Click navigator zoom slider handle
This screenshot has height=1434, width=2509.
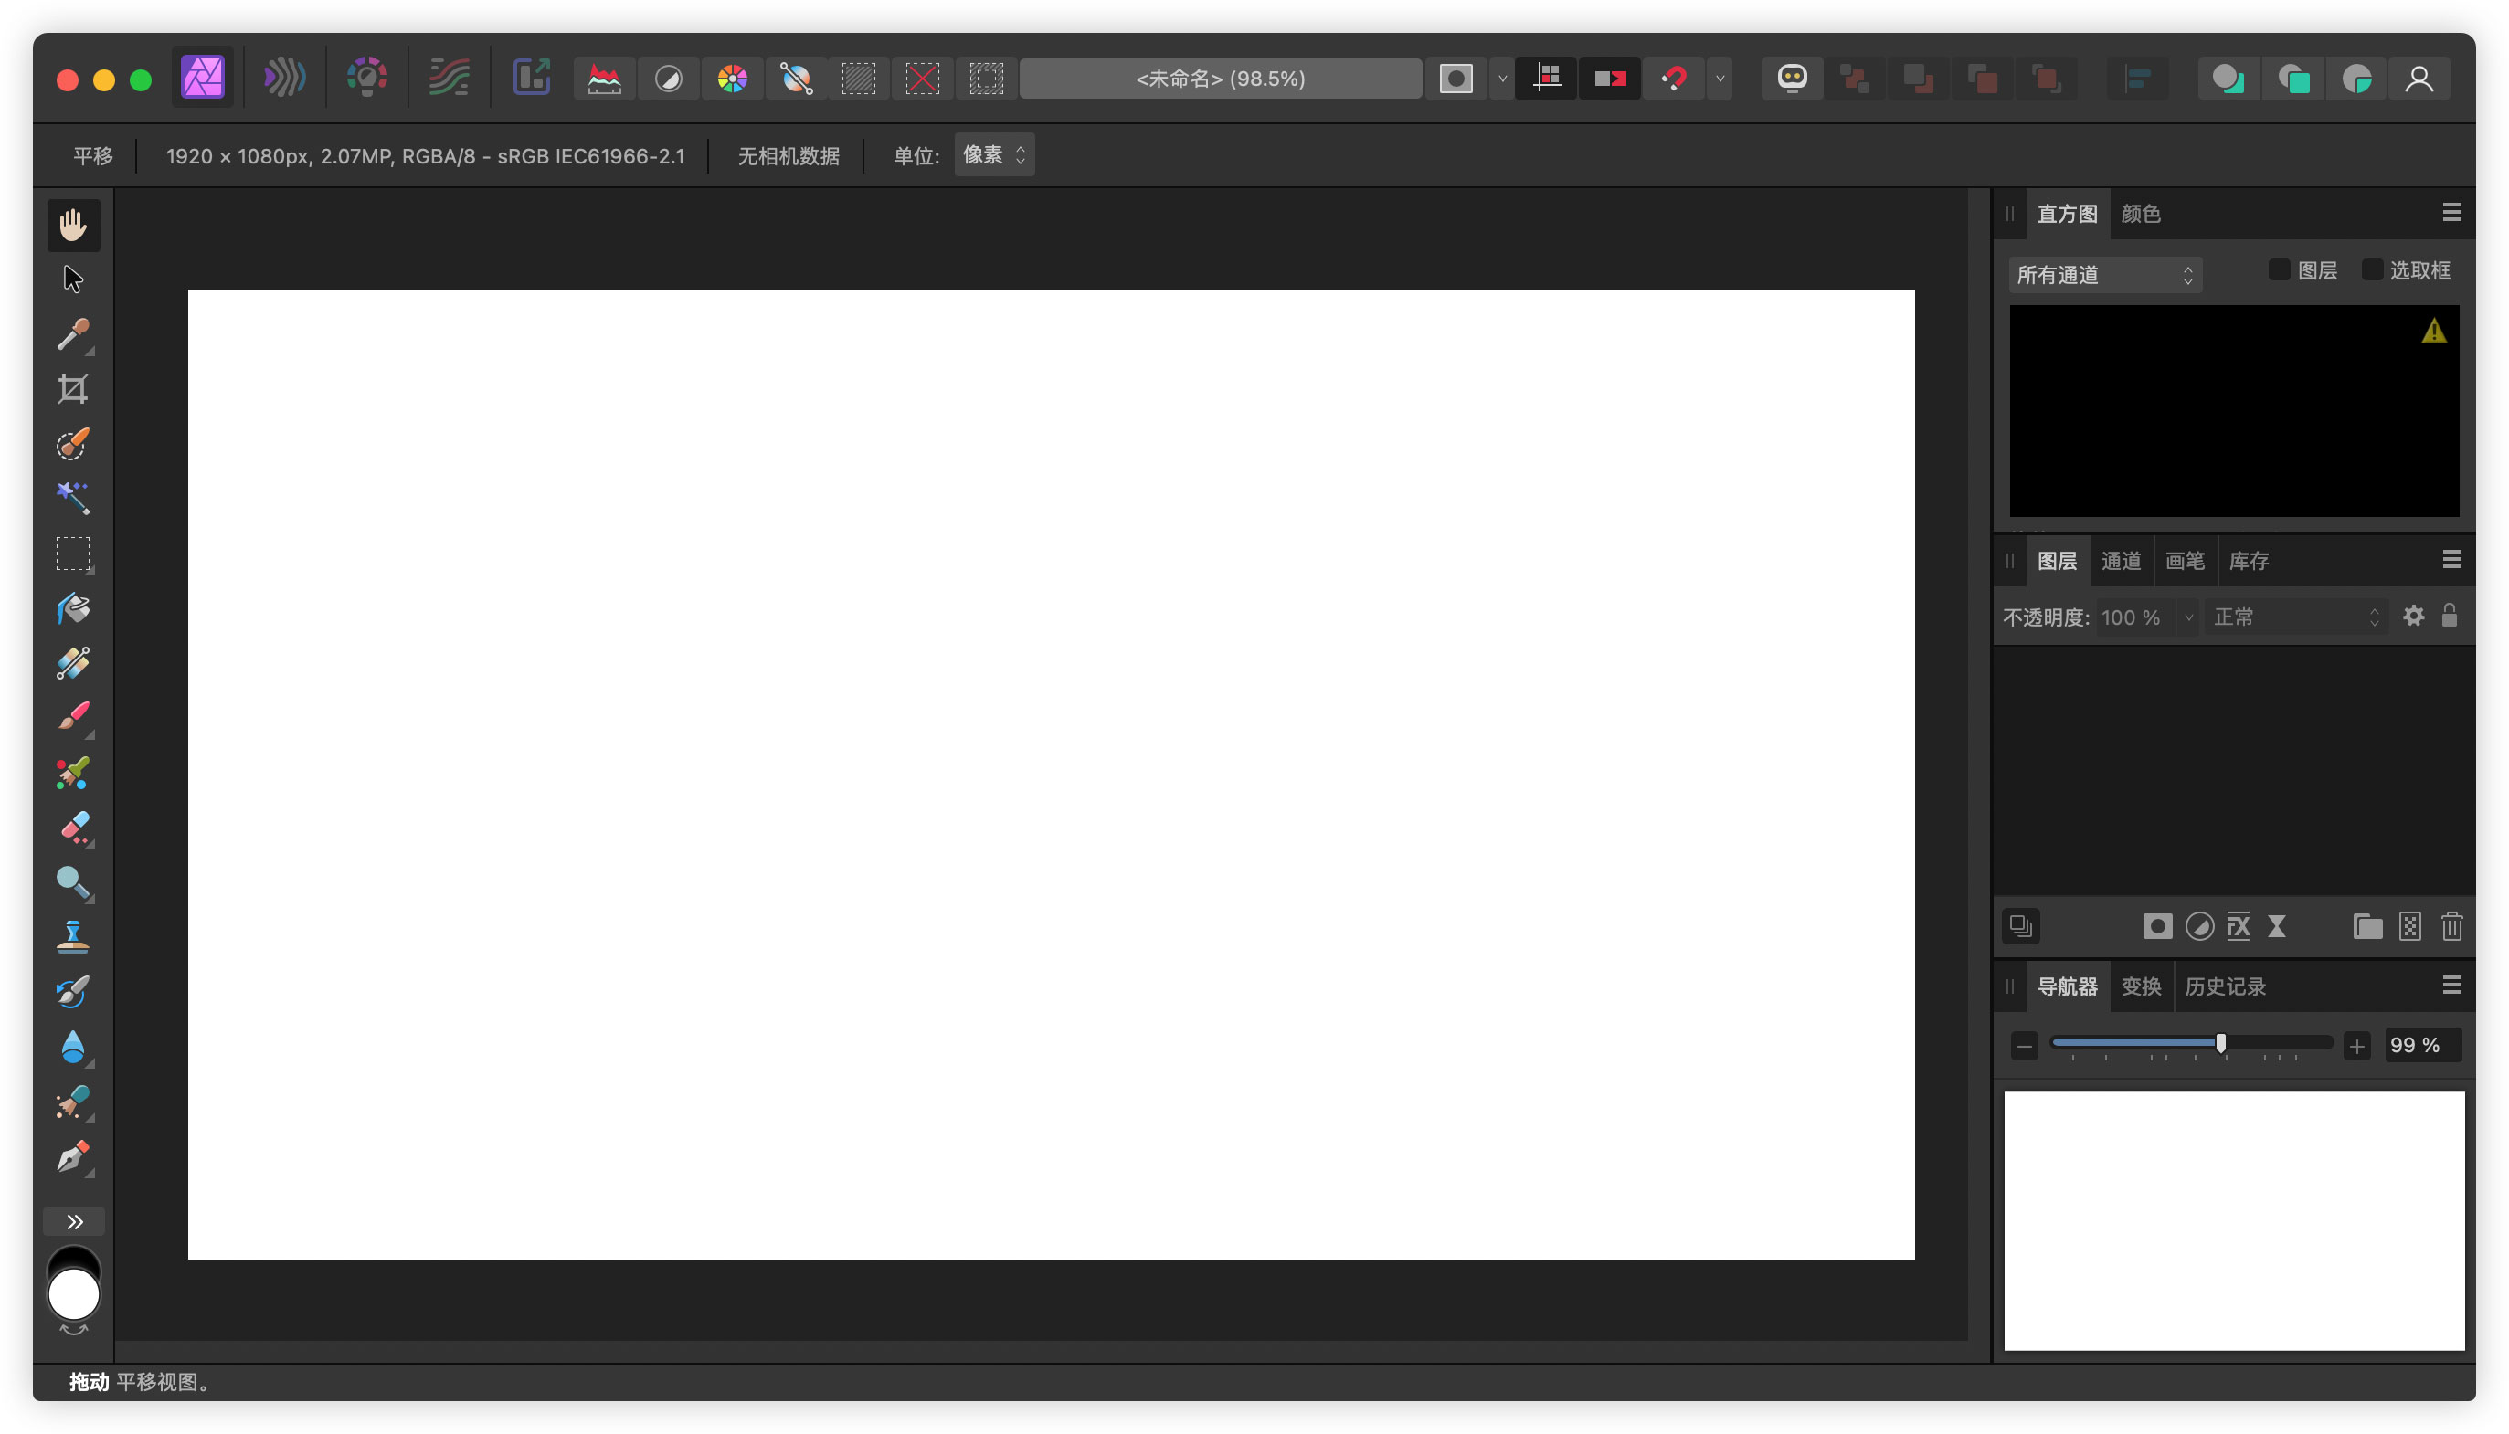click(x=2220, y=1044)
